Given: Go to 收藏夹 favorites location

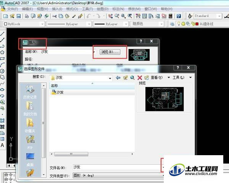Looking at the screenshot, I should (30, 126).
